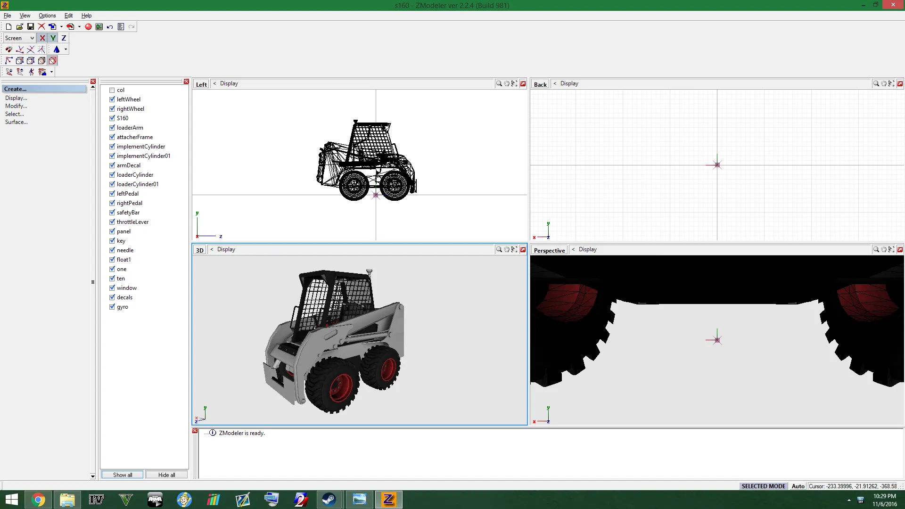The image size is (905, 509).
Task: Click the textures browser picture icon
Action: [99, 27]
